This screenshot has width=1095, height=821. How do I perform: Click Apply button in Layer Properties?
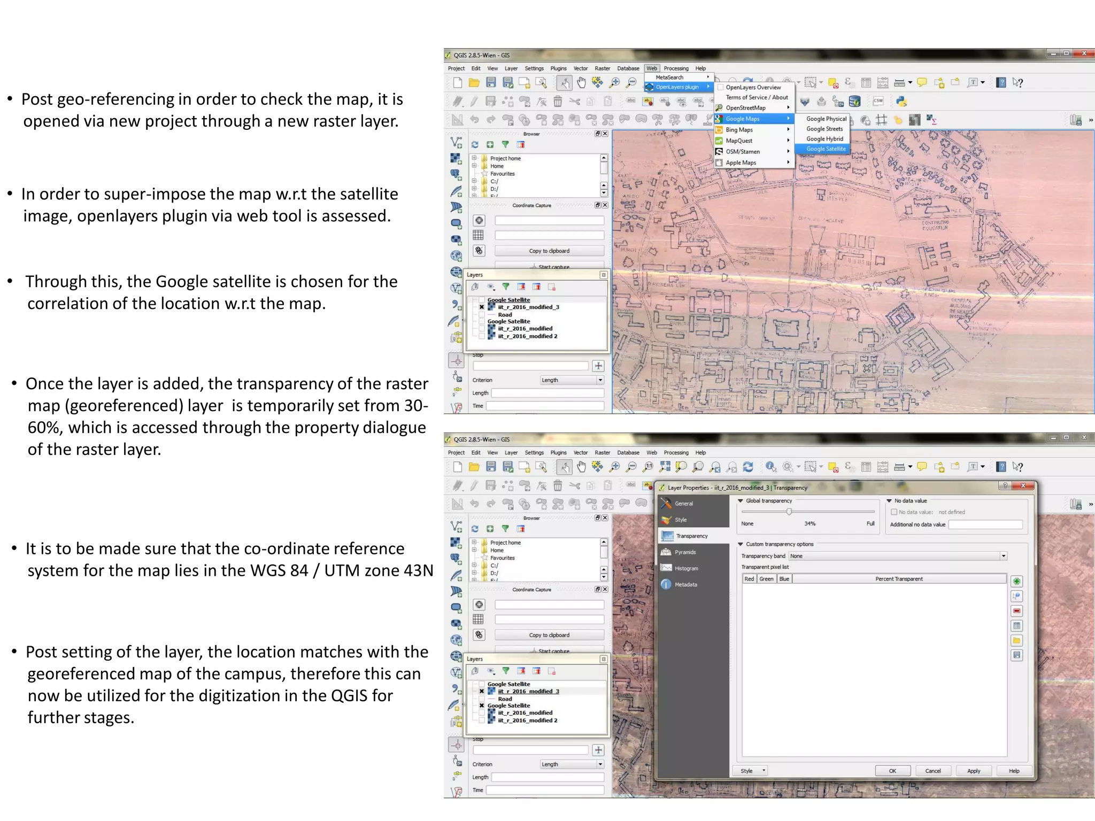974,771
